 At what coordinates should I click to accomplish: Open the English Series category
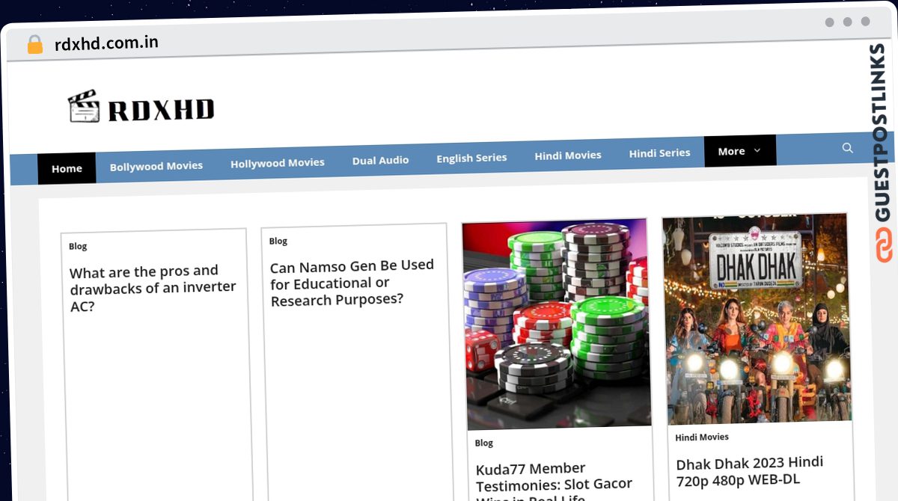[471, 158]
